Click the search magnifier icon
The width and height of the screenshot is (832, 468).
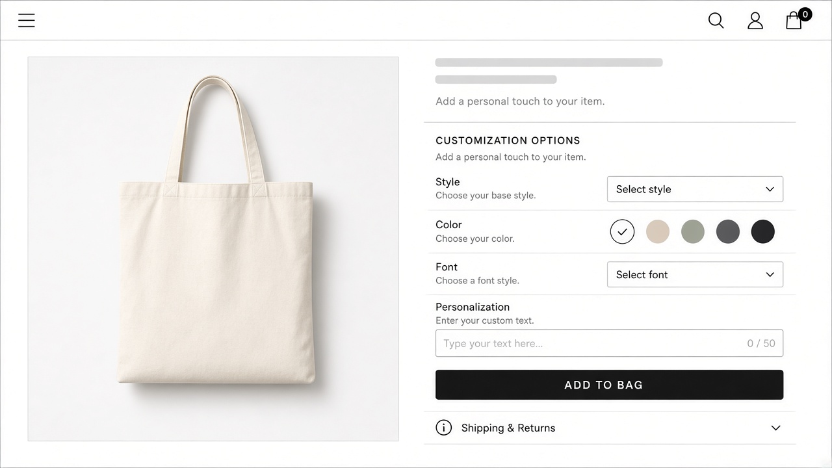click(716, 21)
